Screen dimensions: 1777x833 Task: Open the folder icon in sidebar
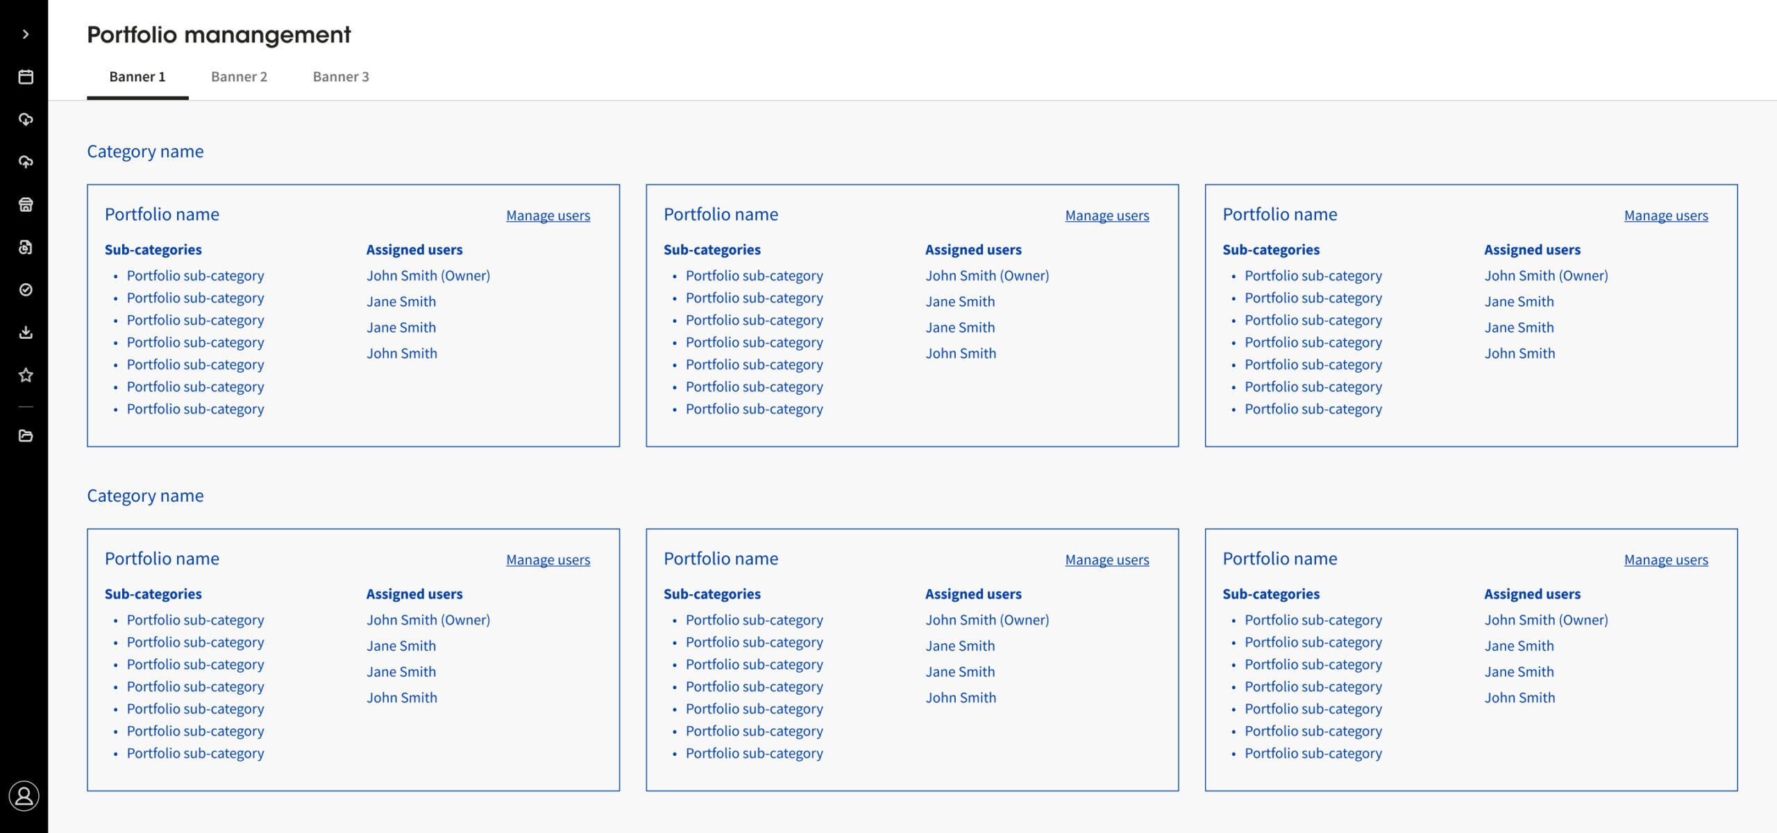(x=26, y=436)
